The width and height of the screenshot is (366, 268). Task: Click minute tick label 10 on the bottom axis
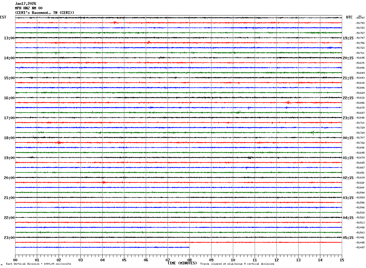(x=233, y=260)
